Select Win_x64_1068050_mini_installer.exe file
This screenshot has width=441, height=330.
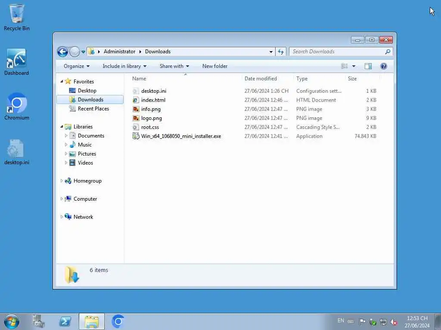point(181,136)
